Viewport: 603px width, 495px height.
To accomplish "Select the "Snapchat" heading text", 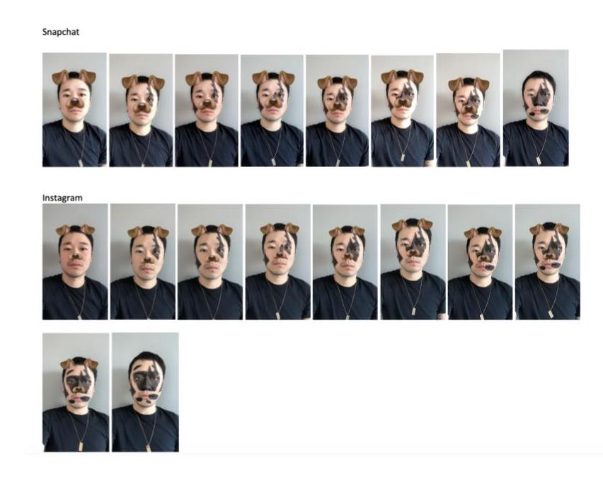I will (61, 32).
